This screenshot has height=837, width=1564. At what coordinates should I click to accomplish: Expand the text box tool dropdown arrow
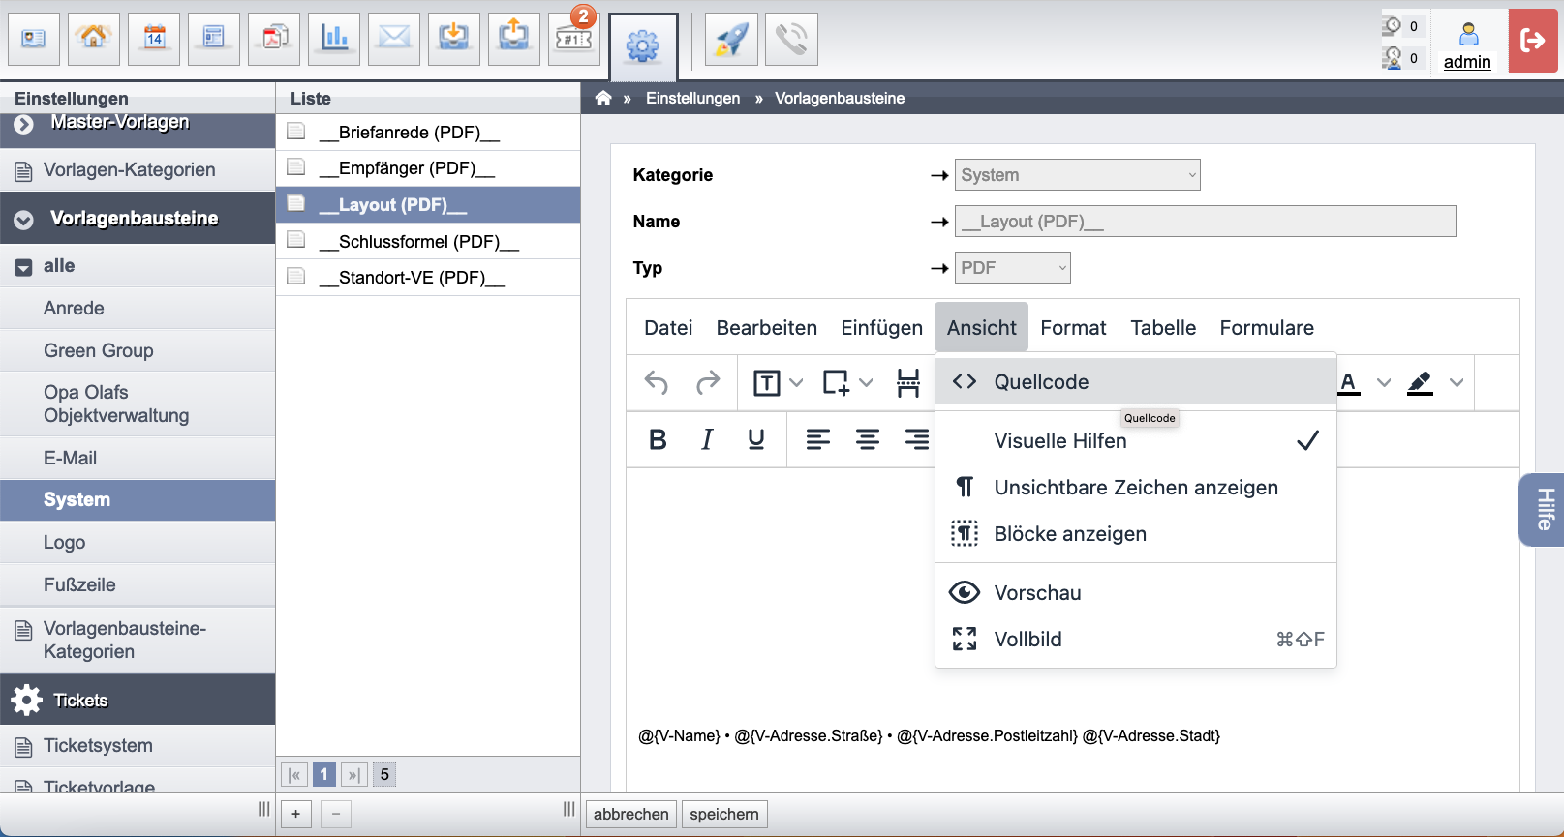(796, 383)
